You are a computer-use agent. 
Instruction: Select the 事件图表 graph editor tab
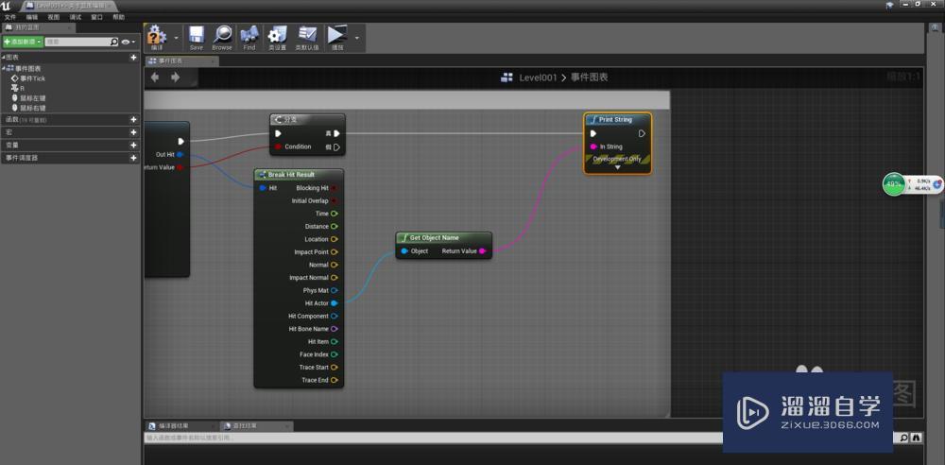pyautogui.click(x=180, y=60)
